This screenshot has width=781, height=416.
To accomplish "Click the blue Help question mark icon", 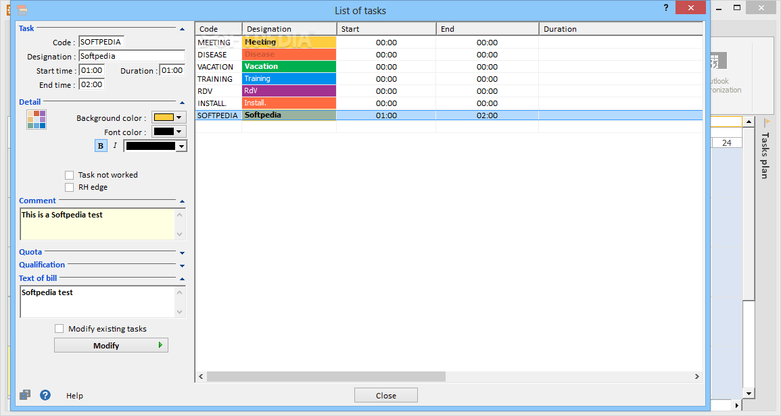I will click(x=45, y=395).
